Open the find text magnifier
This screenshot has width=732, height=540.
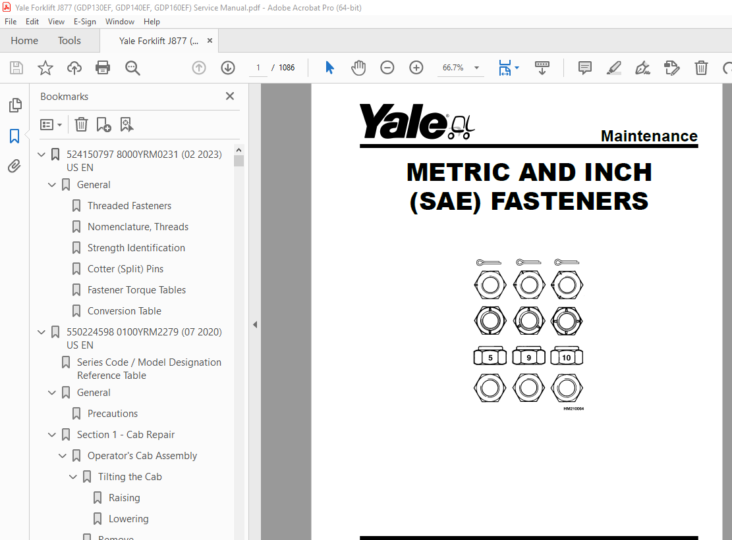point(132,68)
